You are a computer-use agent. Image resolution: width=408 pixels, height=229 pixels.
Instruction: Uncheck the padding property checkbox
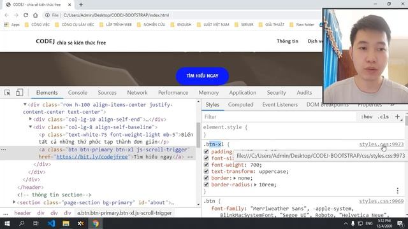(x=207, y=151)
